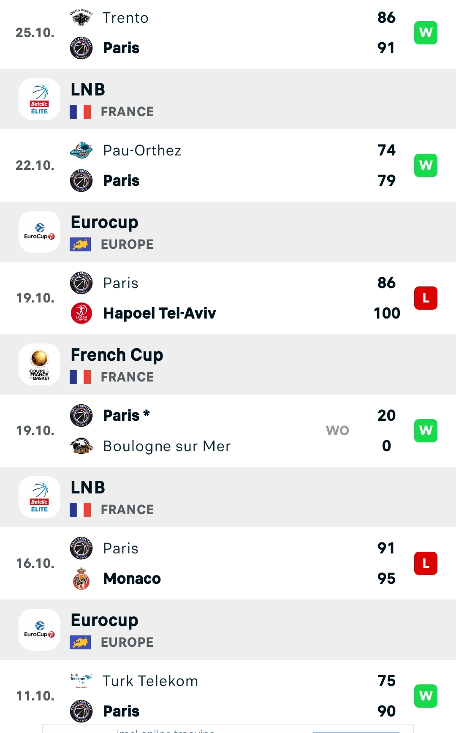Open the Eurocup header above Turk Telekom match

point(228,630)
